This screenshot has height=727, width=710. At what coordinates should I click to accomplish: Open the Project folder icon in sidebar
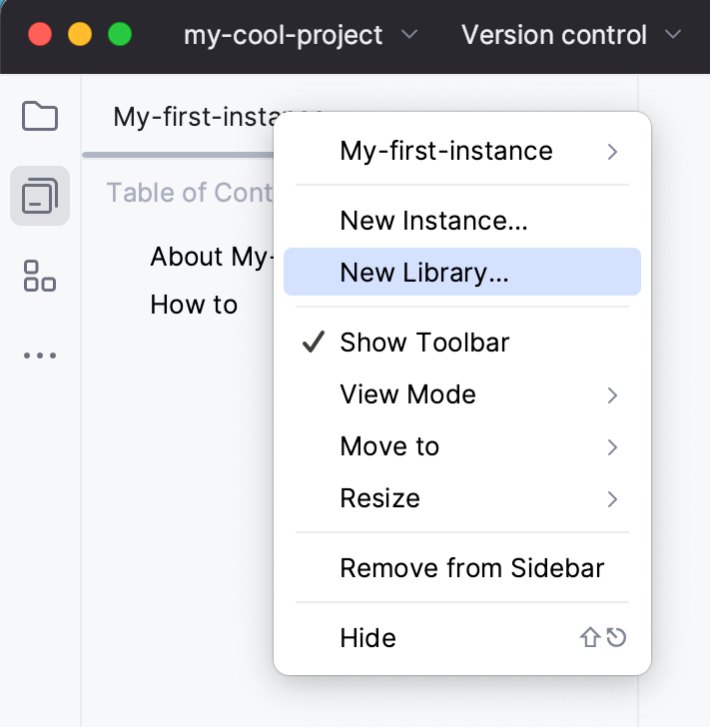pos(40,117)
